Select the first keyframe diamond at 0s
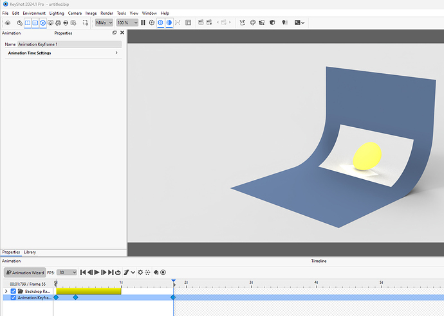Screen dimensions: 444x316 56,297
